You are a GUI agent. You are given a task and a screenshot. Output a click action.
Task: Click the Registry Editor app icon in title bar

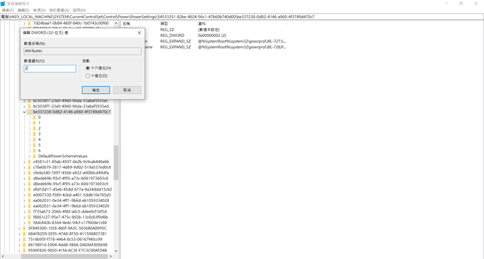tap(3, 3)
